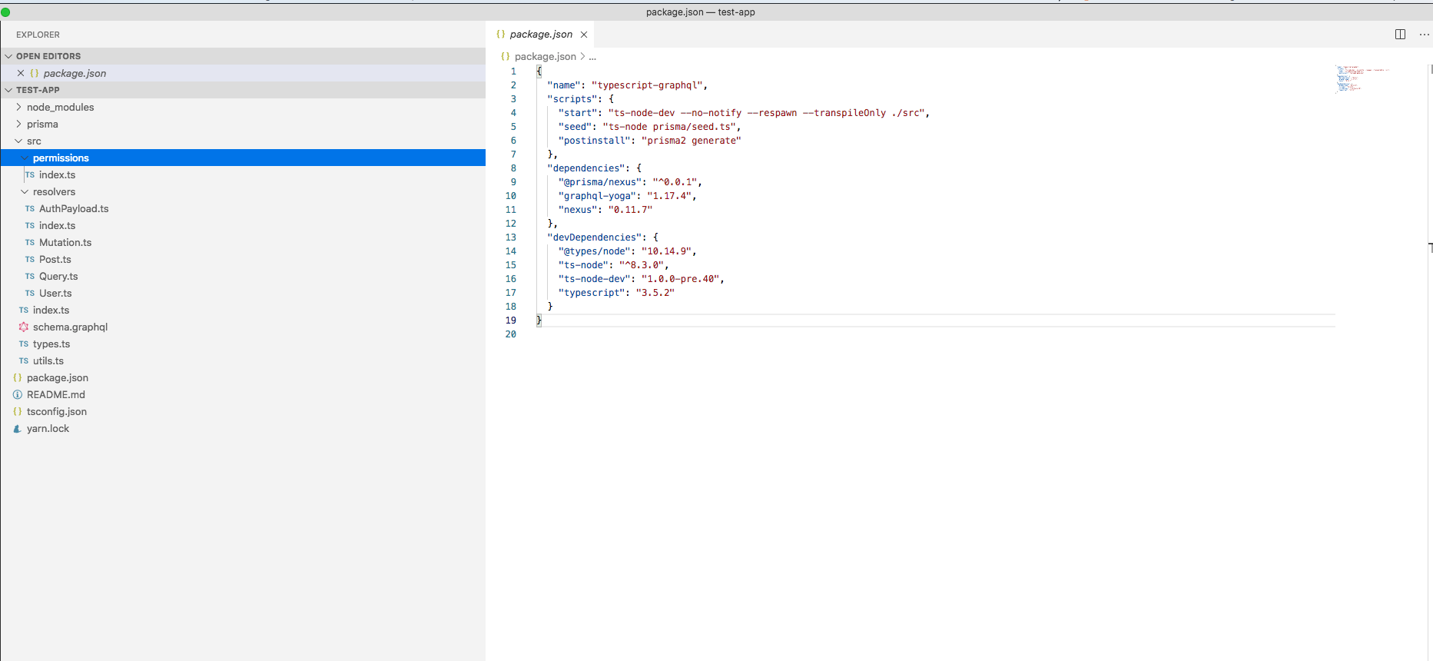Viewport: 1433px width, 661px height.
Task: Collapse the TEST-APP folder section
Action: pos(9,90)
